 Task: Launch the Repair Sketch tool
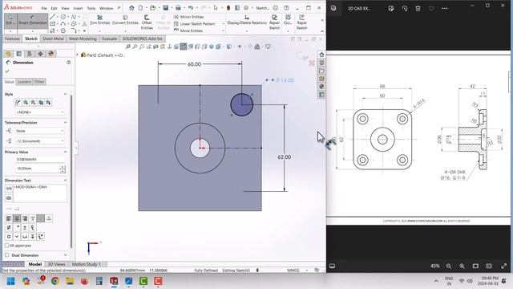point(274,22)
